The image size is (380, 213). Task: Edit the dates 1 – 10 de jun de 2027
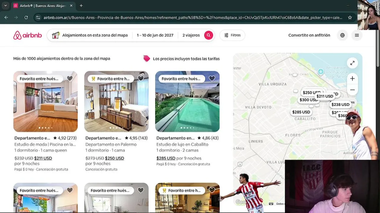(x=155, y=35)
